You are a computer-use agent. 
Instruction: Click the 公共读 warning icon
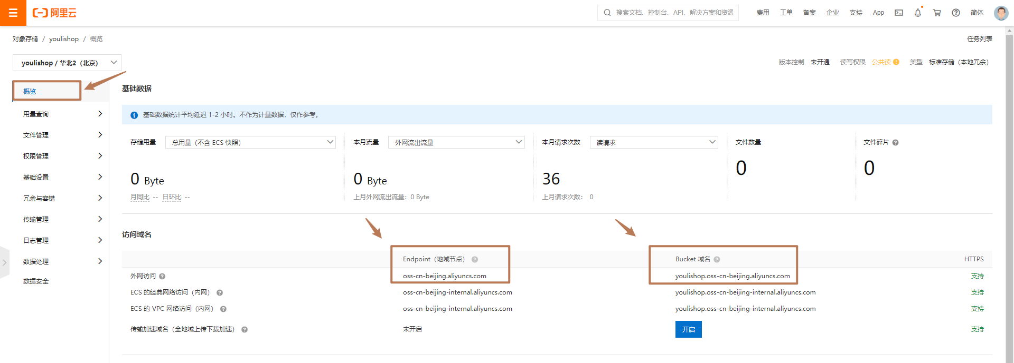[896, 62]
